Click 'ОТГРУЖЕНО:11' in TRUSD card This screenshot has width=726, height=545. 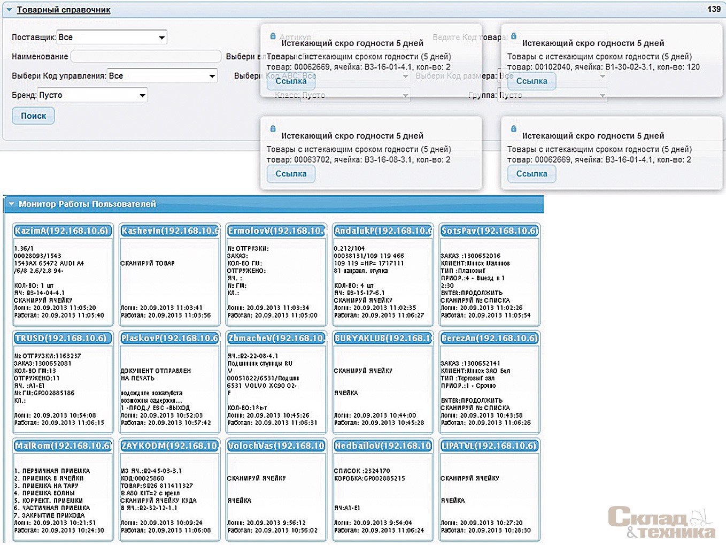click(x=37, y=379)
